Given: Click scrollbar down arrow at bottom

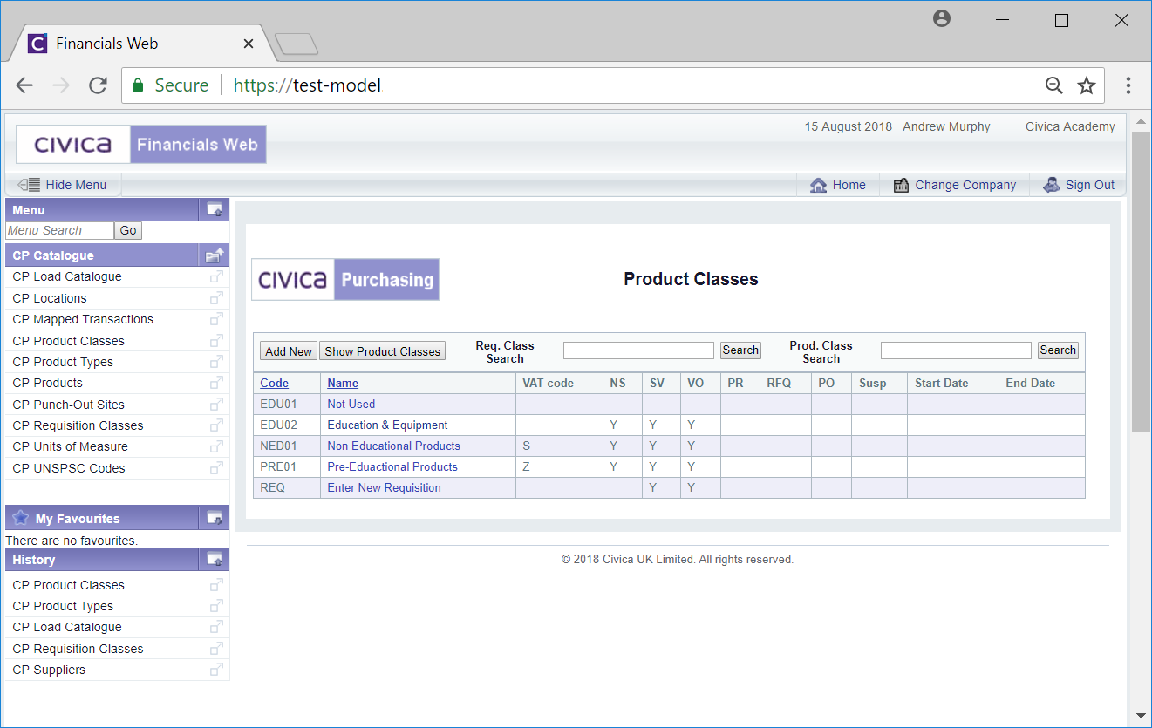Looking at the screenshot, I should pos(1141,717).
